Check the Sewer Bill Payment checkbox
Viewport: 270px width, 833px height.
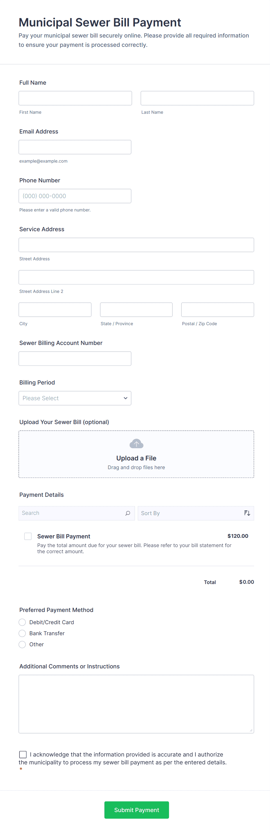[28, 536]
